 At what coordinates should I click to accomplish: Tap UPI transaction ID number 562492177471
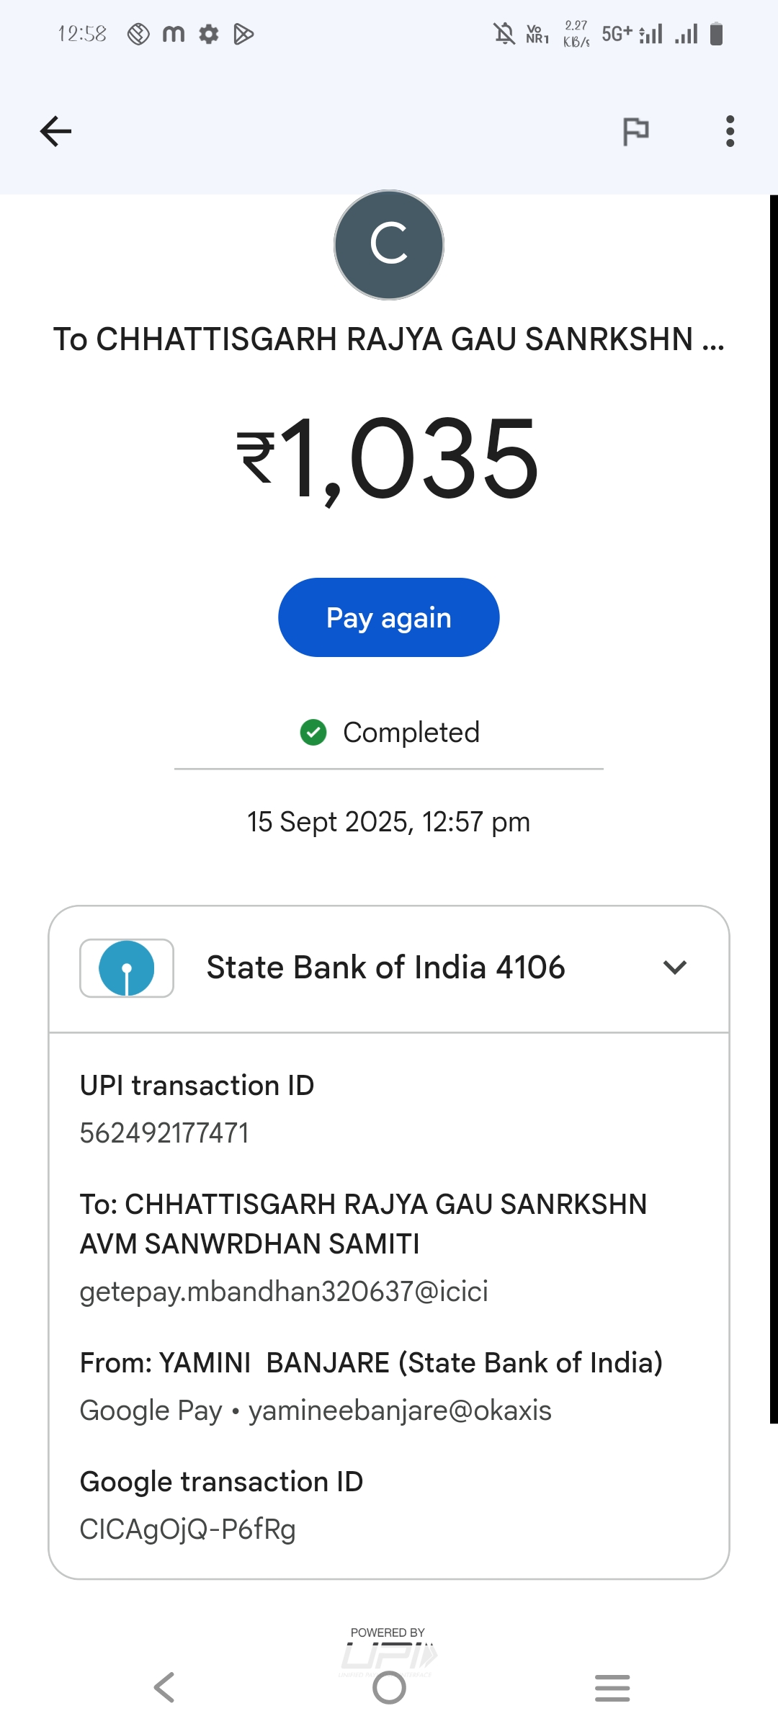[x=164, y=1133]
